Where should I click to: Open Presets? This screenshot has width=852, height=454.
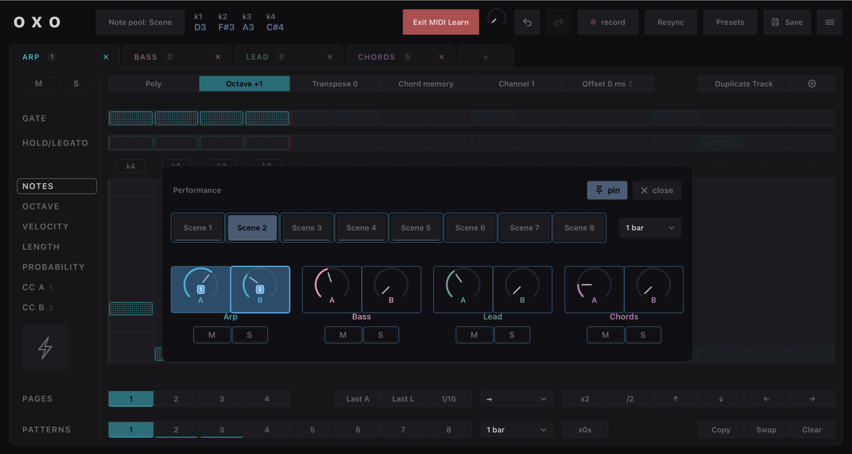[x=730, y=22]
